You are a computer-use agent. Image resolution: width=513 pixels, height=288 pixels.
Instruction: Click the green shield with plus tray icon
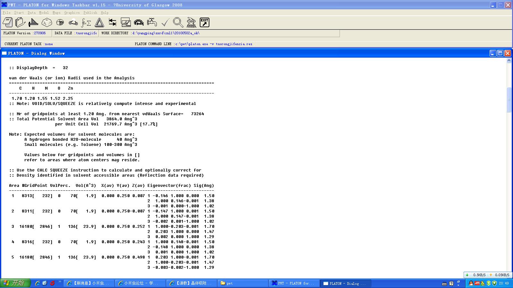pyautogui.click(x=489, y=283)
